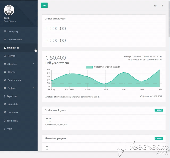
Task: Click the 'Clocked in to work today' text
Action: (57, 125)
